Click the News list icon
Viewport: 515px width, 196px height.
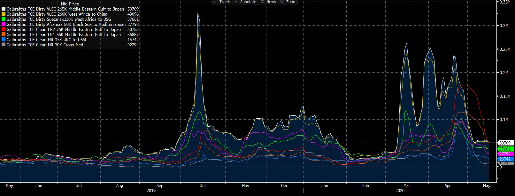click(x=262, y=2)
